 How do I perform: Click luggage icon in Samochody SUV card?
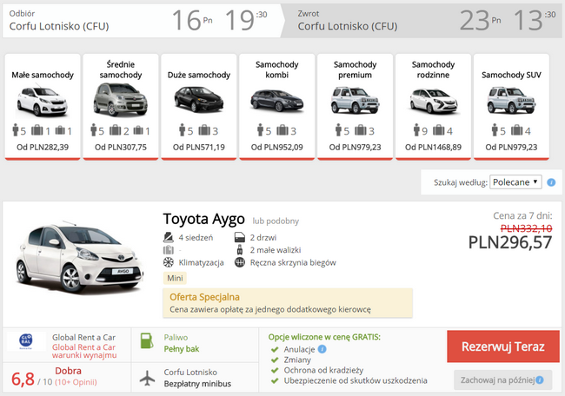click(x=516, y=129)
